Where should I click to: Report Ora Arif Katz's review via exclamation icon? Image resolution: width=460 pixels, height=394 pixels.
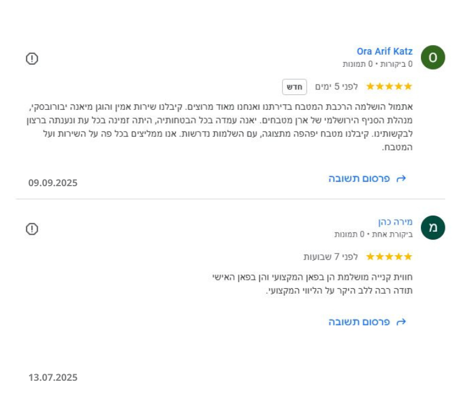[x=32, y=59]
